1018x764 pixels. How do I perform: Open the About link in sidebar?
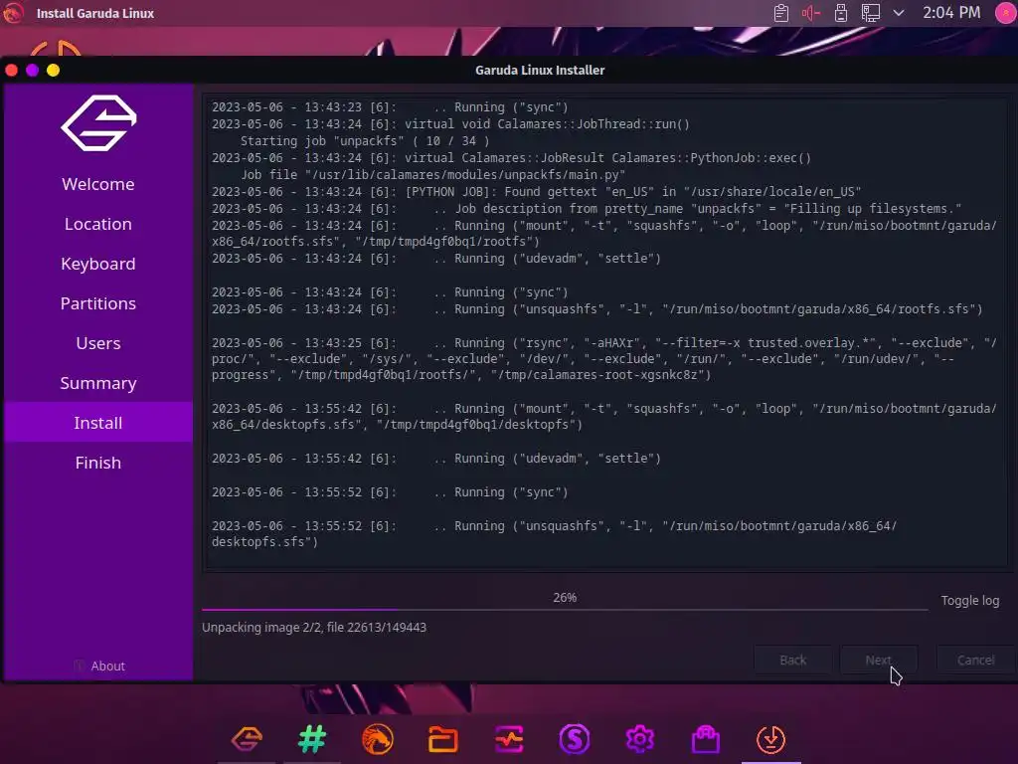[99, 666]
